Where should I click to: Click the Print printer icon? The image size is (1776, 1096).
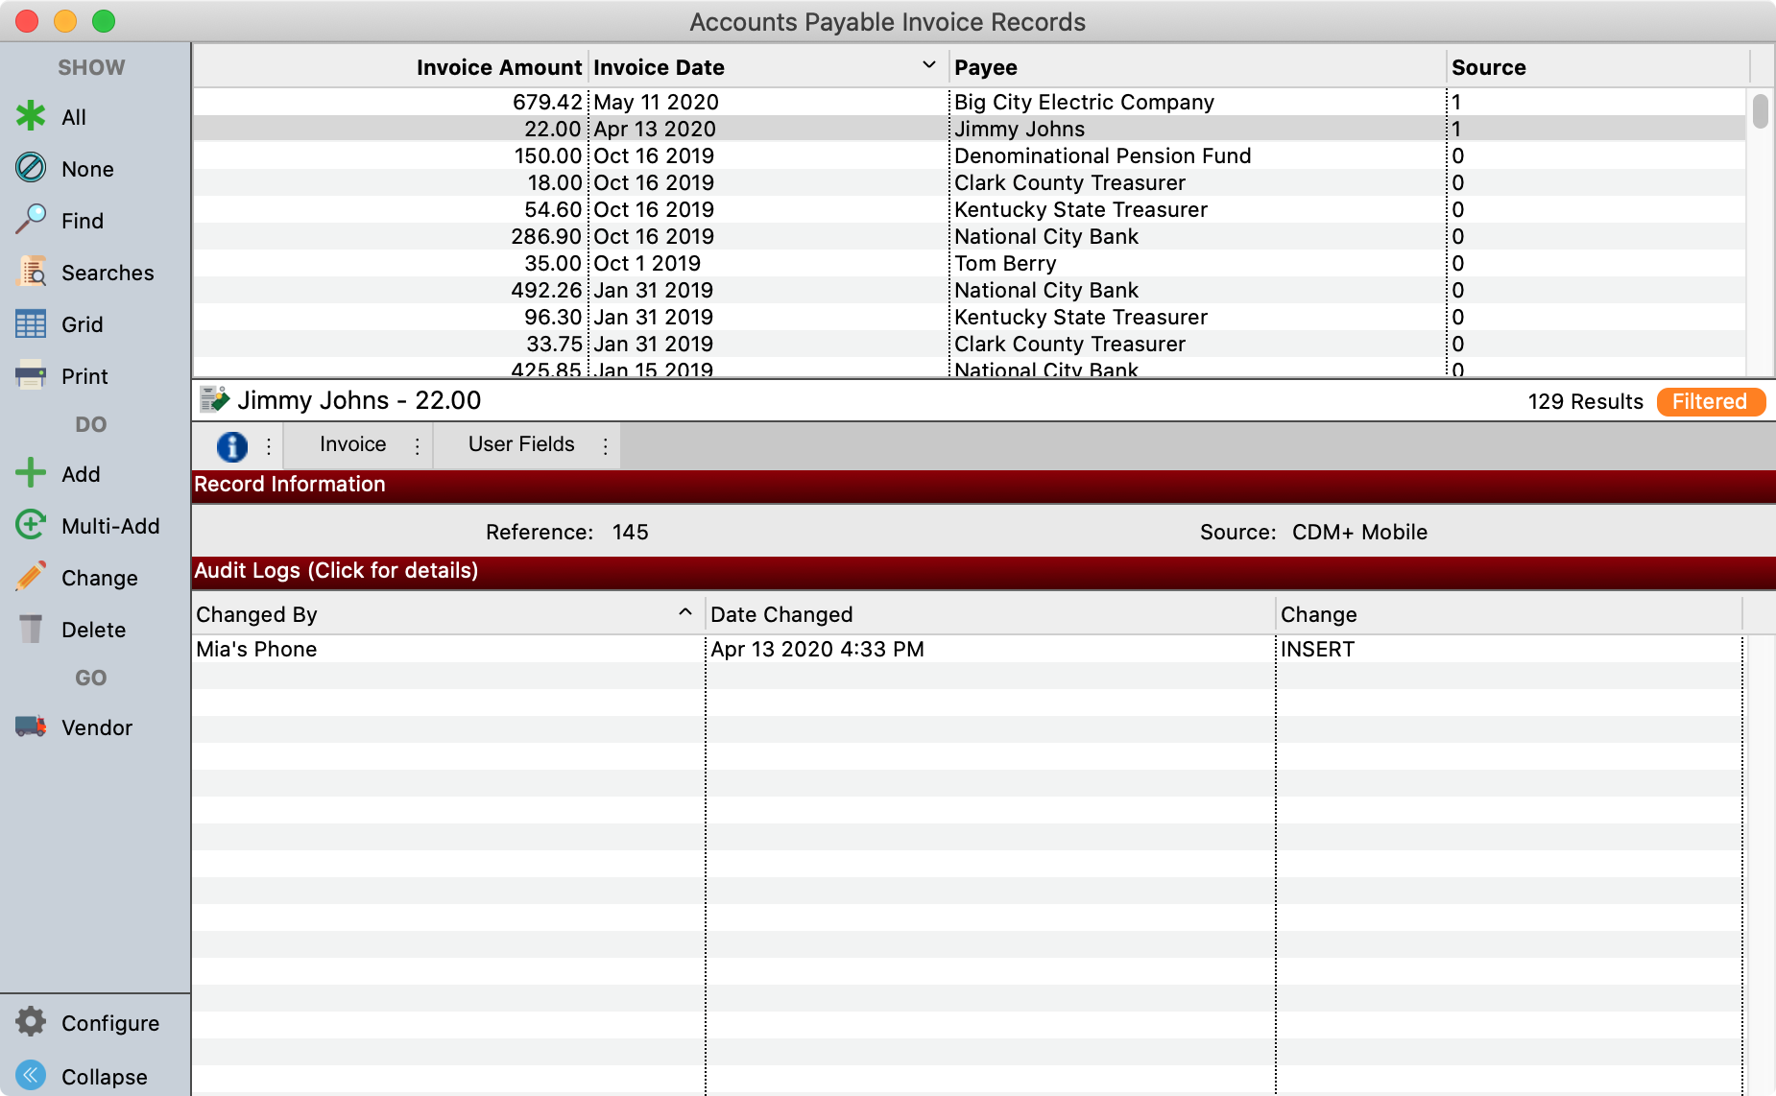pyautogui.click(x=31, y=375)
